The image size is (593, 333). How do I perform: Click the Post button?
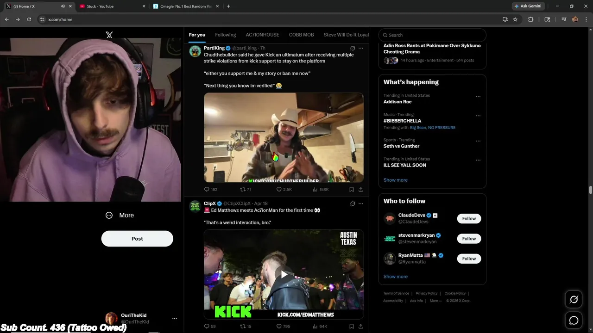click(137, 239)
